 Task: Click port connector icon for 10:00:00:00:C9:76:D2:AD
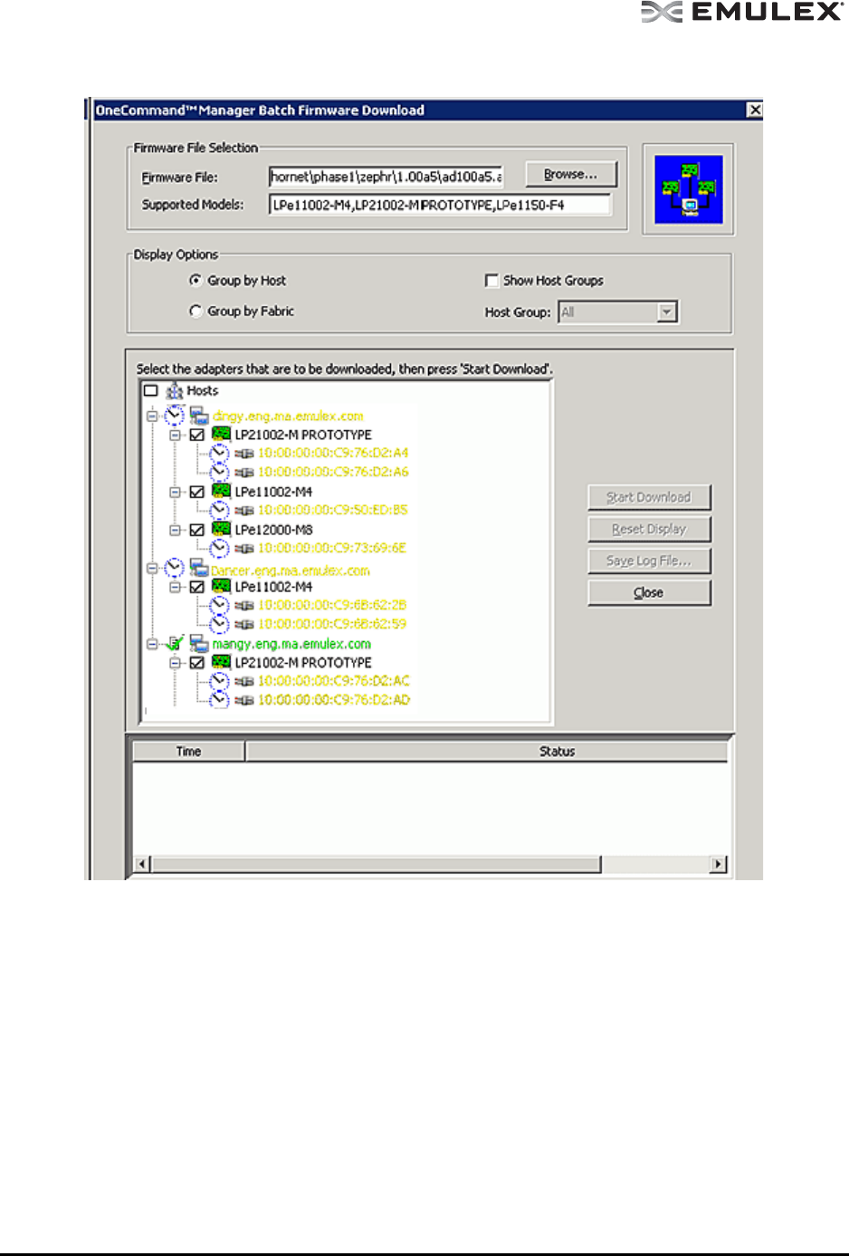[x=244, y=700]
